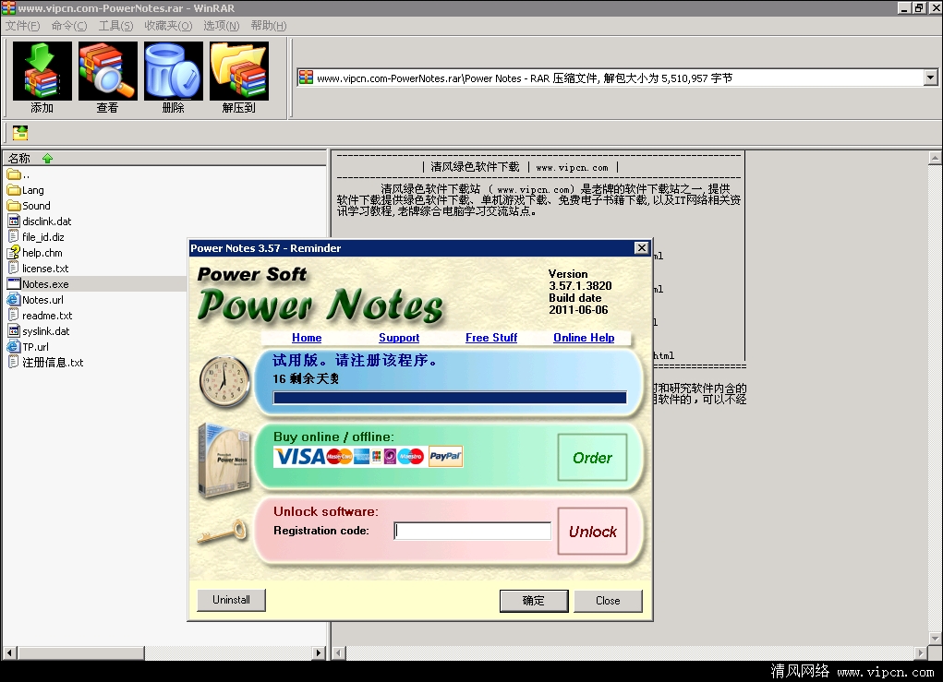The image size is (943, 682).
Task: Click the help.chm file icon
Action: tap(14, 252)
